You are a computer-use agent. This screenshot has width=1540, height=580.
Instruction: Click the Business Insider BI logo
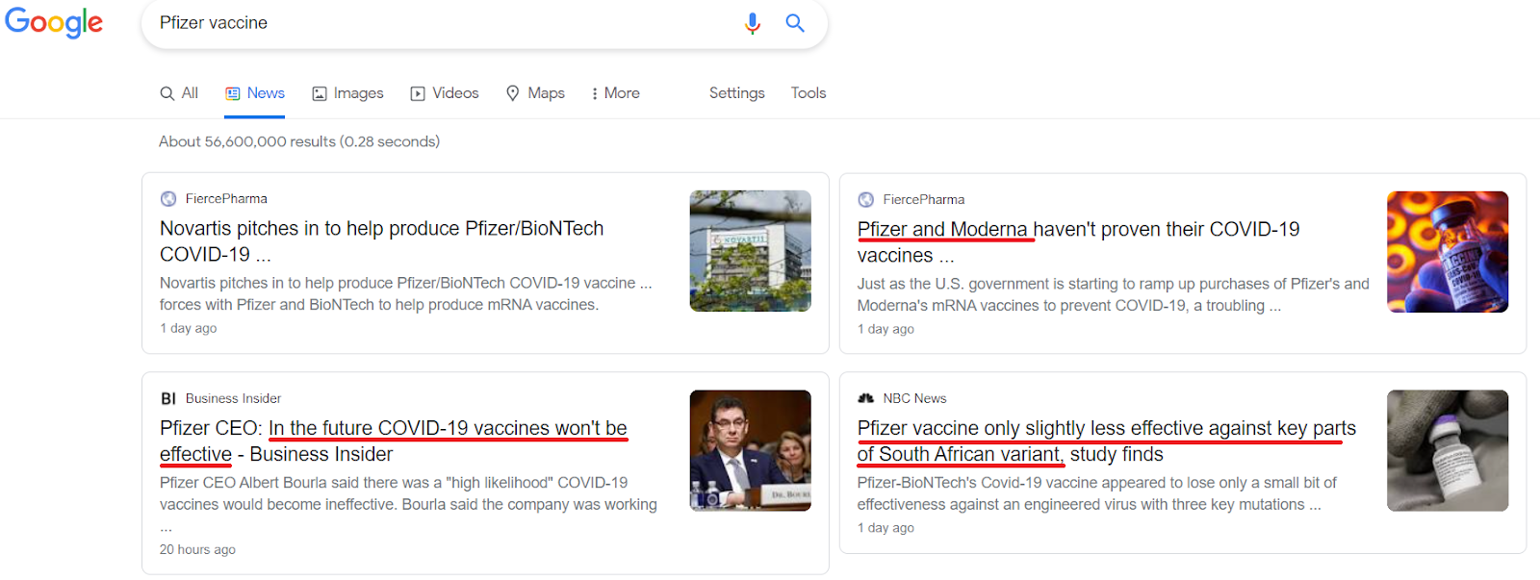[x=168, y=398]
